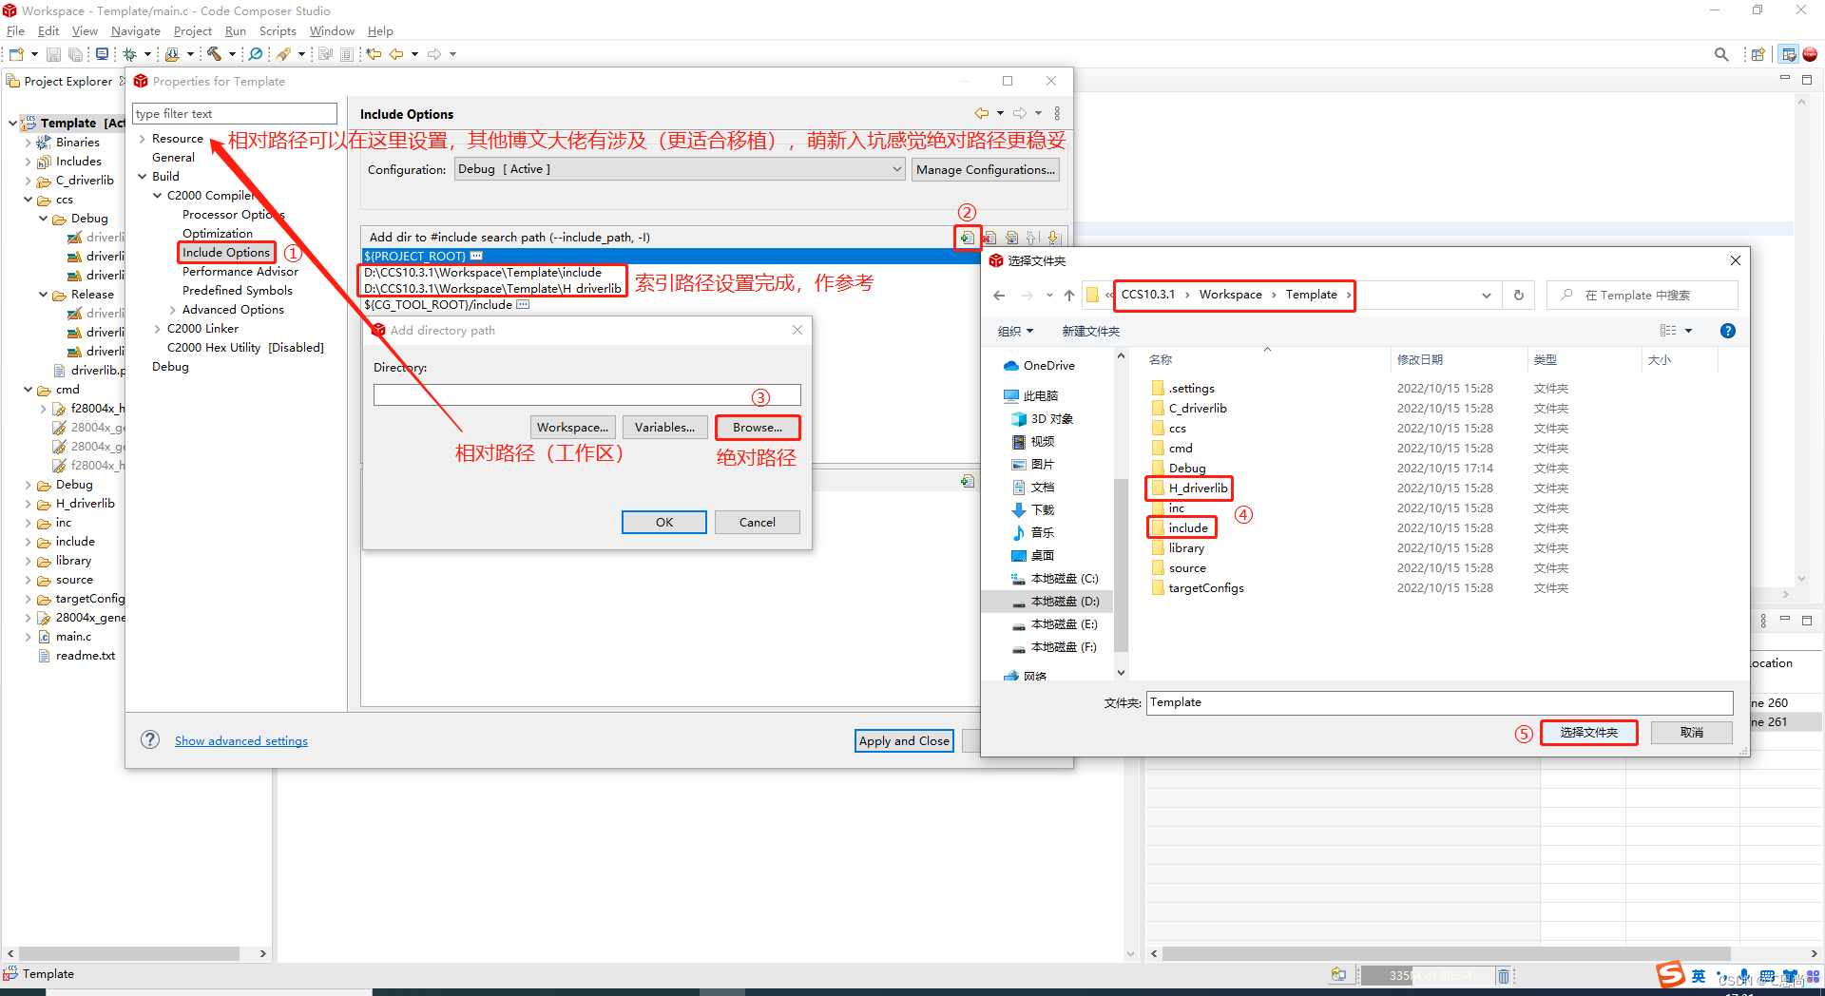Open the File menu
Image resolution: width=1825 pixels, height=996 pixels.
coord(15,31)
